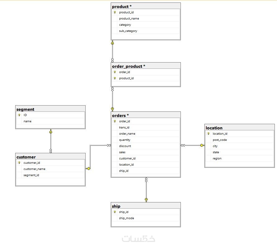Click primary key icon beside product table's product_id
277x247 pixels.
click(x=115, y=12)
